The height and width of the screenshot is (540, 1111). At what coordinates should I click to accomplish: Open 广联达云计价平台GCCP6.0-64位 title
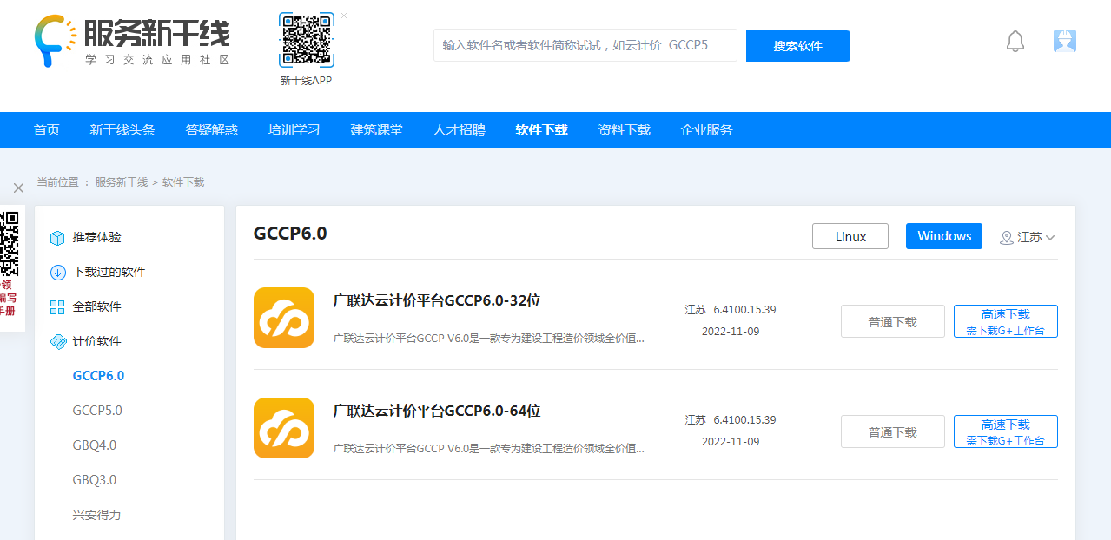coord(437,411)
